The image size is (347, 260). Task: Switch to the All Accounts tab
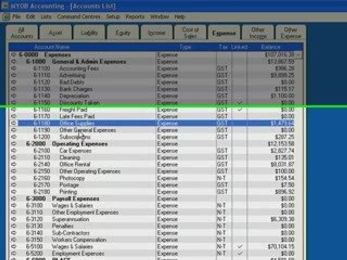22,33
